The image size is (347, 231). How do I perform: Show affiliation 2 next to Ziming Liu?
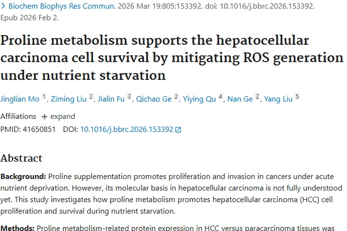click(x=91, y=97)
